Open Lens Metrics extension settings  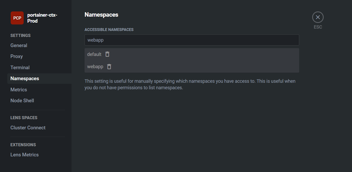(24, 155)
